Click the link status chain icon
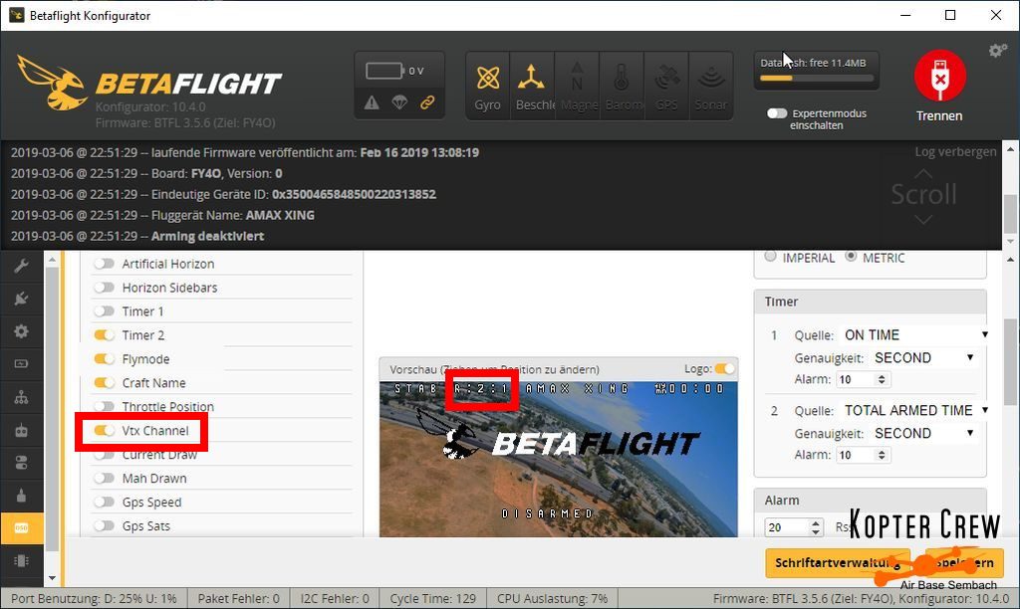 click(427, 102)
